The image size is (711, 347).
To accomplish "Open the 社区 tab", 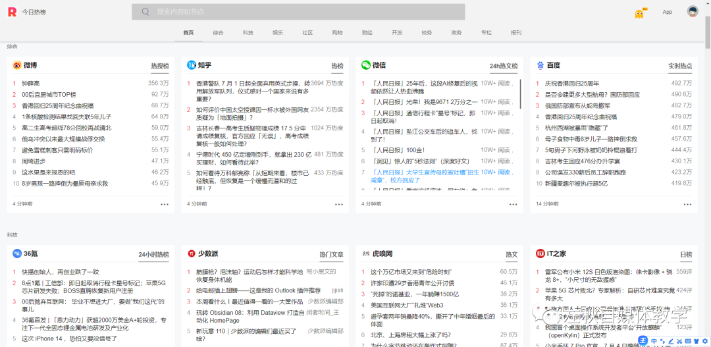I will 307,33.
